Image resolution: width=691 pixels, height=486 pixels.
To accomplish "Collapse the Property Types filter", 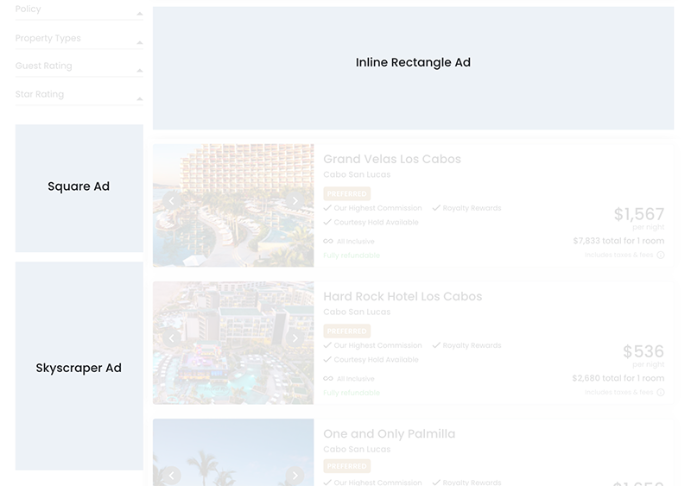I will coord(140,43).
